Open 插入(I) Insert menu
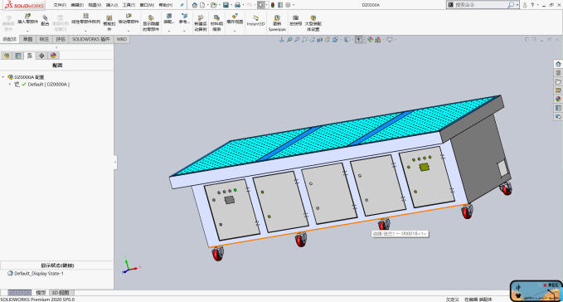The width and height of the screenshot is (563, 302). pyautogui.click(x=112, y=5)
